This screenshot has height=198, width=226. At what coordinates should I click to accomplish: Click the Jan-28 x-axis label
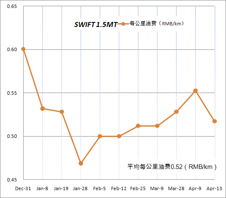[x=80, y=188]
